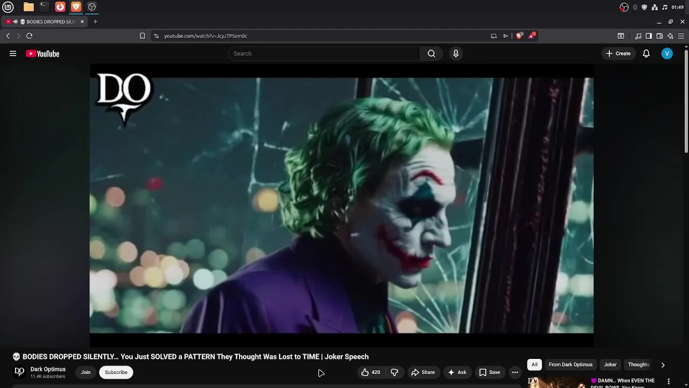The height and width of the screenshot is (388, 689).
Task: Click the Joker video player to pause
Action: (341, 205)
